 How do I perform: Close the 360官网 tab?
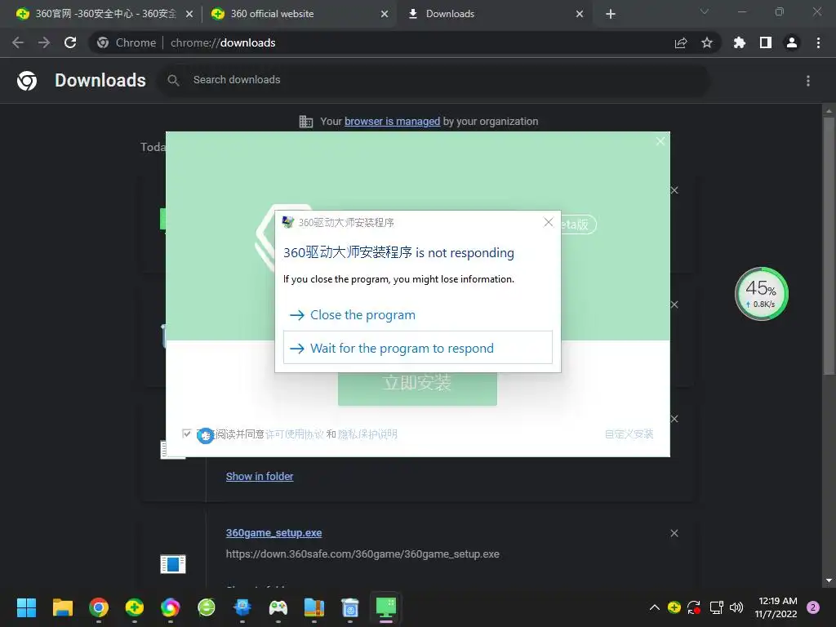[x=189, y=15]
